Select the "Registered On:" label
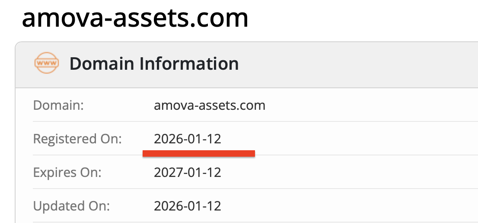Image resolution: width=478 pixels, height=223 pixels. [78, 139]
